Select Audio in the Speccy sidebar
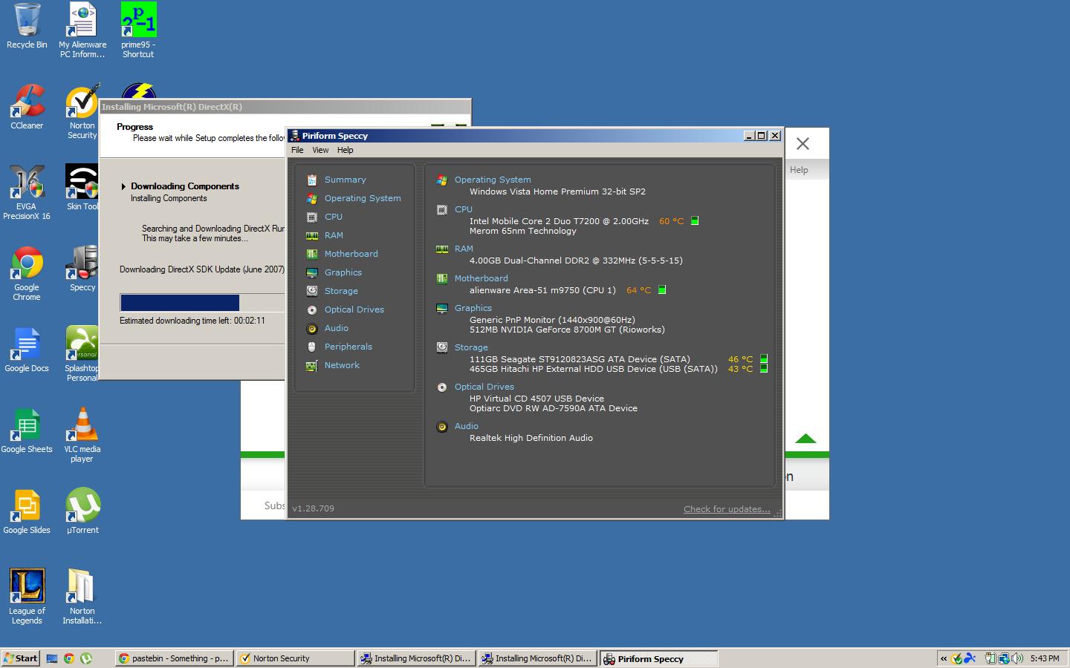The image size is (1070, 668). (336, 328)
